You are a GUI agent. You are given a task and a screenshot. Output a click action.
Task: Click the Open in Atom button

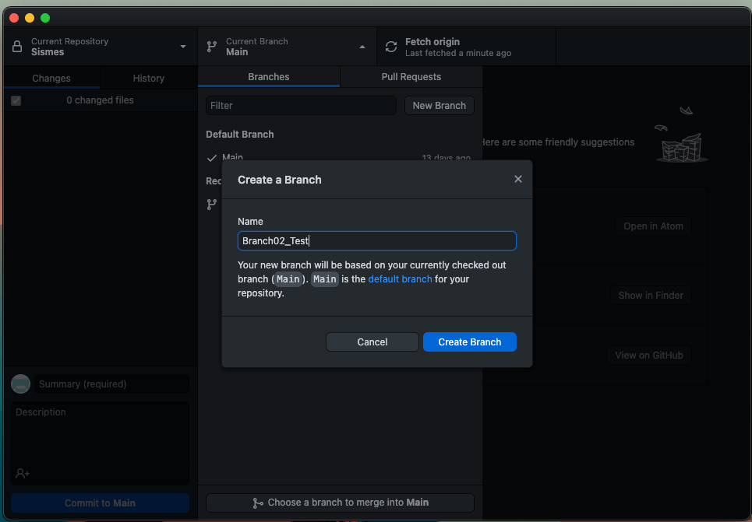653,226
